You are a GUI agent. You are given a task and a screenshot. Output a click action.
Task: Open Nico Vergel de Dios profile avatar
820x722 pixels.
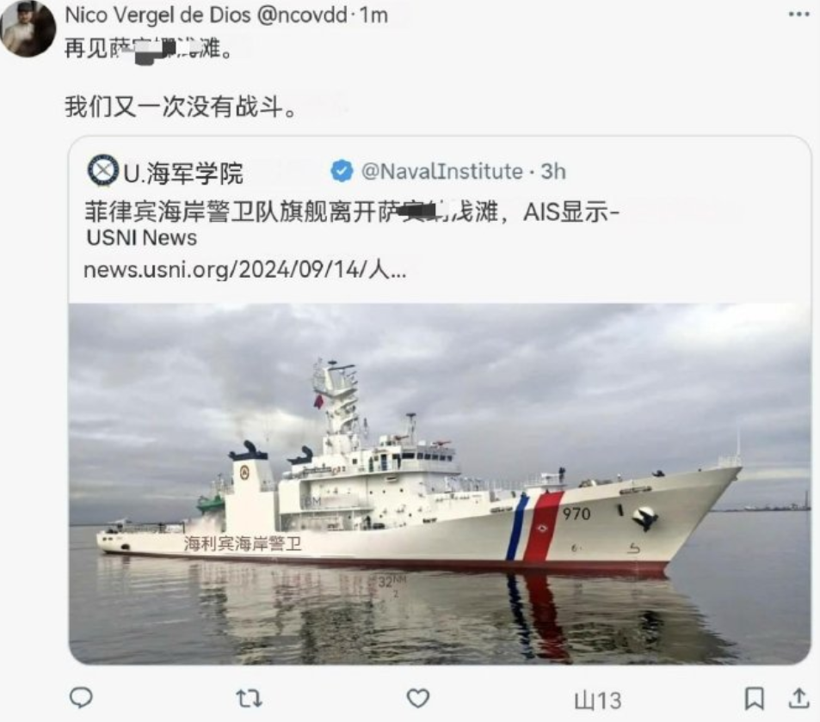(x=28, y=28)
